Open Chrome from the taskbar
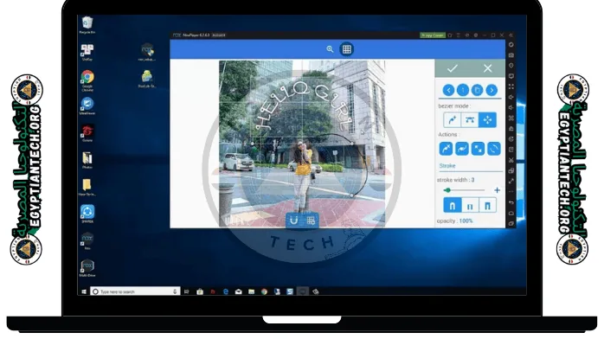 (264, 291)
